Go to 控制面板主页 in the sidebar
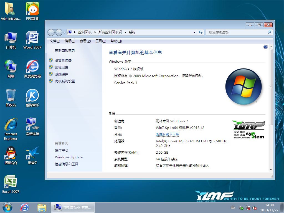284x213 pixels. (65, 50)
